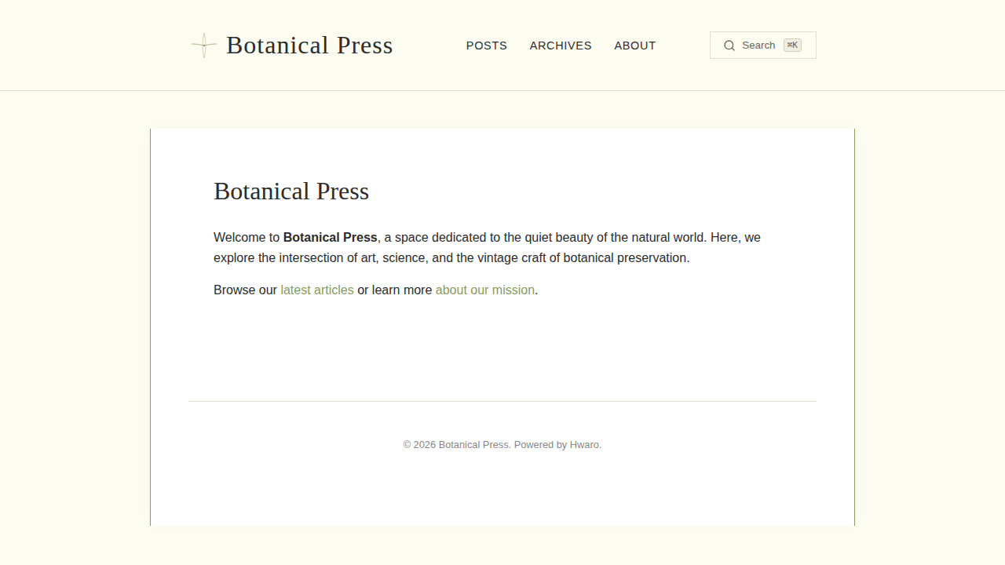Open the Hwaro link in the footer

click(584, 444)
